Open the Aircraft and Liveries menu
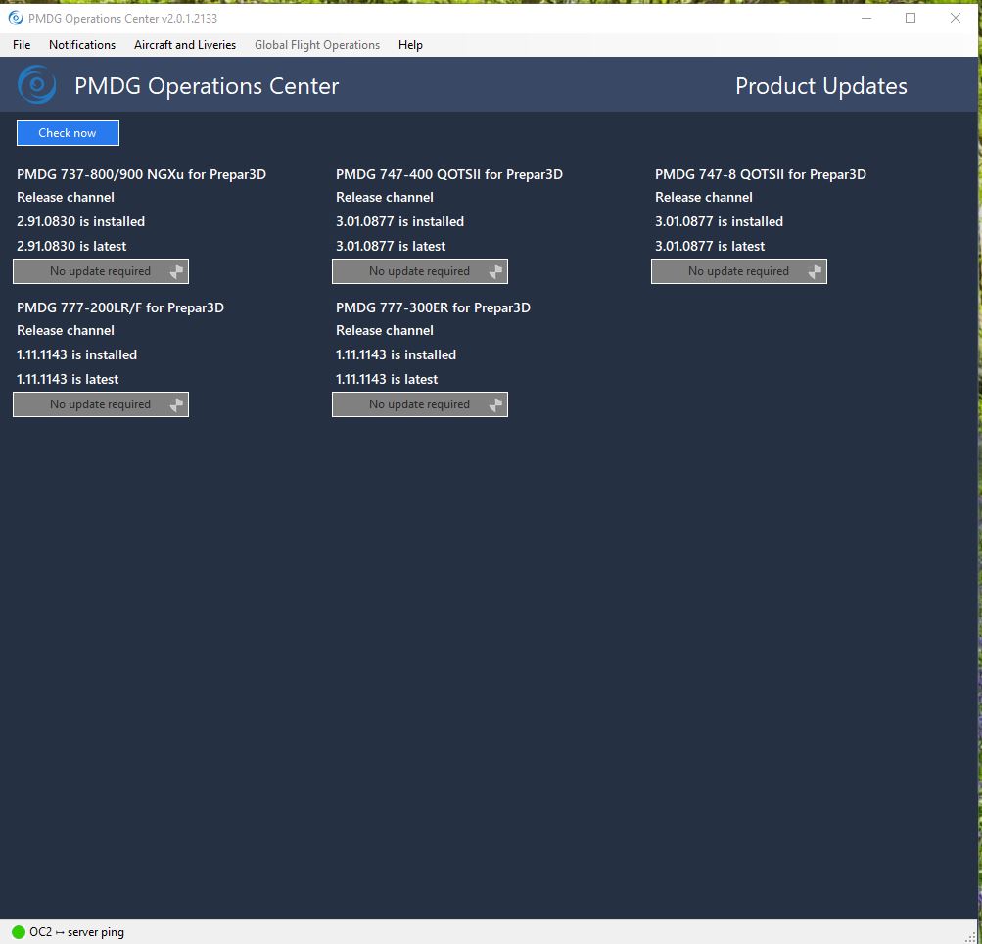The image size is (982, 944). pyautogui.click(x=185, y=45)
